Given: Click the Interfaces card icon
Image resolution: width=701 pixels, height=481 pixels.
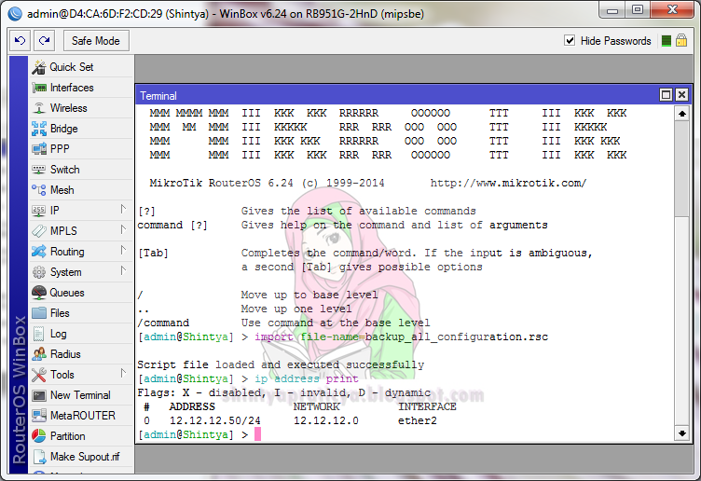Looking at the screenshot, I should pyautogui.click(x=39, y=88).
